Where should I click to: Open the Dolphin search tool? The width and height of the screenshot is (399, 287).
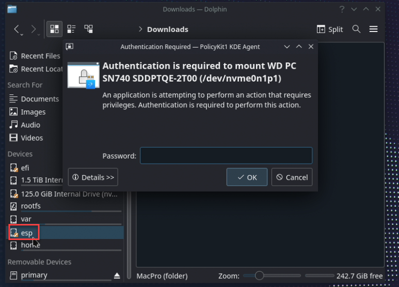356,29
